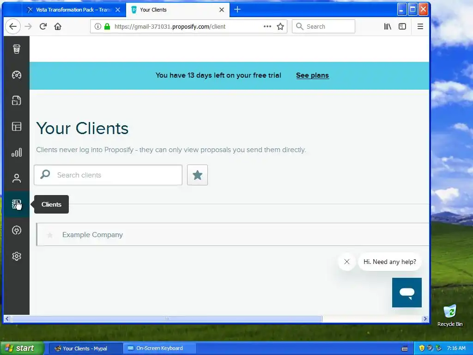Click the 'Hi. Need any help?' message
Screen dimensions: 473x355
(389, 262)
